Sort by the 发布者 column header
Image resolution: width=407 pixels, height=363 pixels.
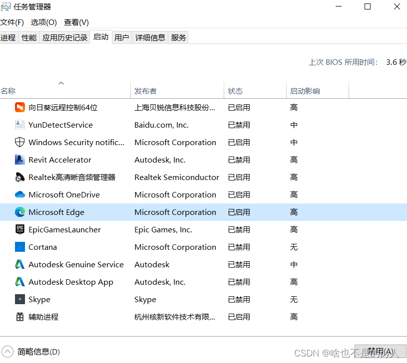177,90
